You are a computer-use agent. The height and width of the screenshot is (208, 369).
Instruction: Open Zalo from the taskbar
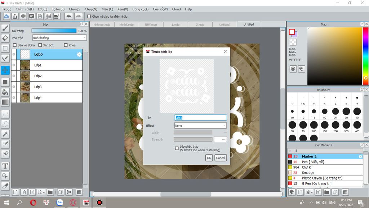point(60,202)
